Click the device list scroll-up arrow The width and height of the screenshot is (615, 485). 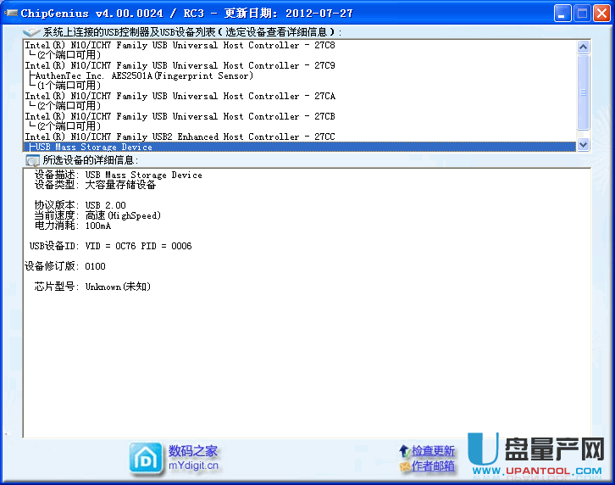click(583, 46)
